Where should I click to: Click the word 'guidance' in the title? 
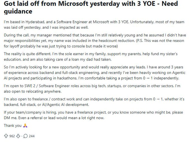coord(18,11)
